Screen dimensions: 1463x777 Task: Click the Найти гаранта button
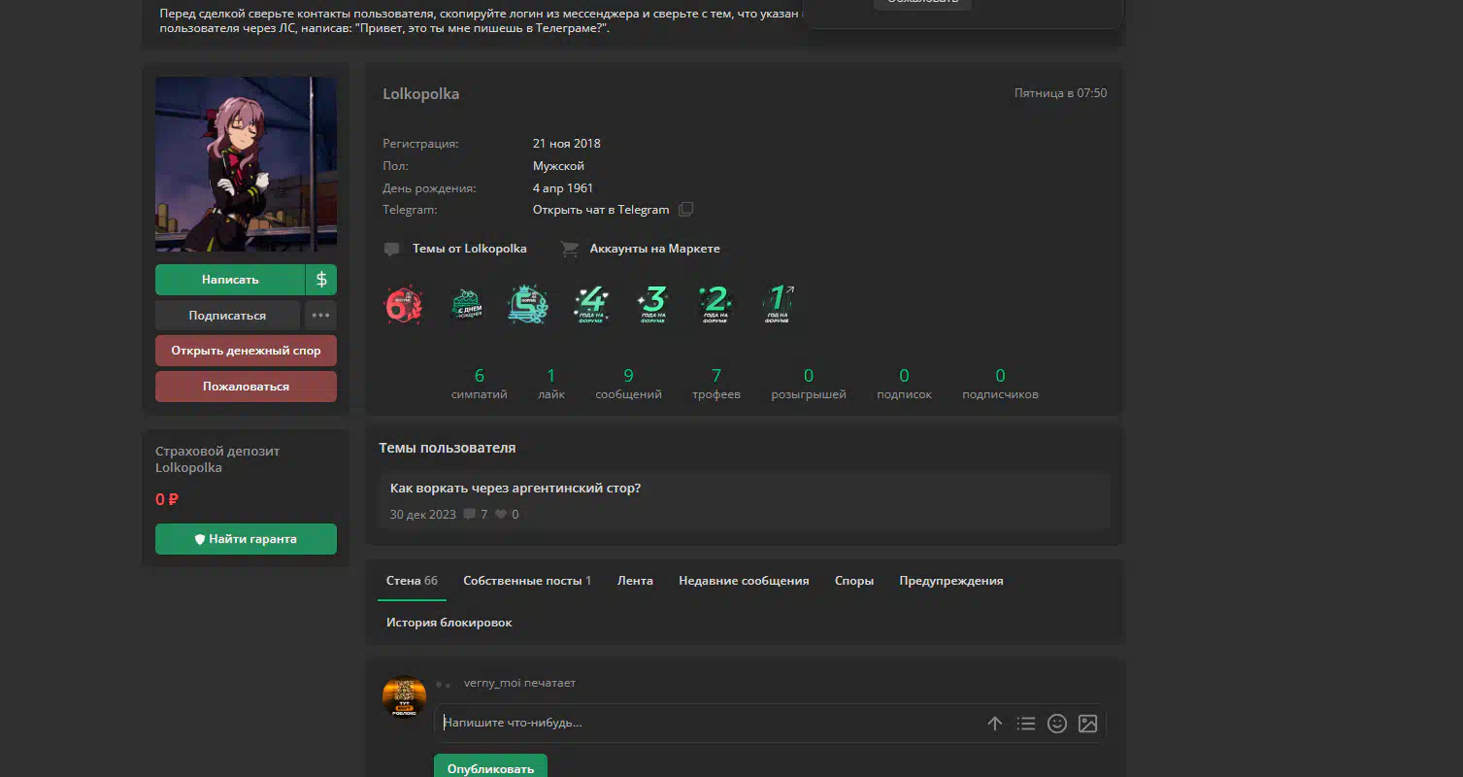click(x=246, y=539)
